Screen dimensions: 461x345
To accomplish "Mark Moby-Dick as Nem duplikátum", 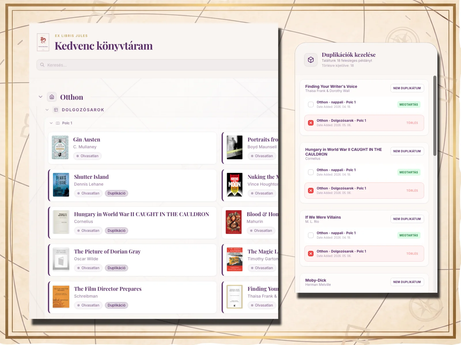I will (x=407, y=282).
